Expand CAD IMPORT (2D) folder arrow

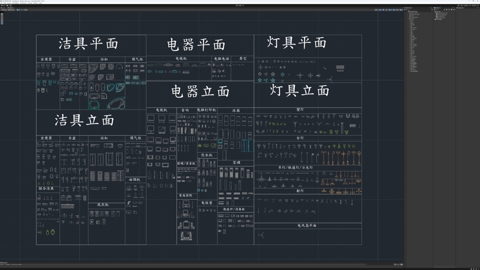click(436, 13)
